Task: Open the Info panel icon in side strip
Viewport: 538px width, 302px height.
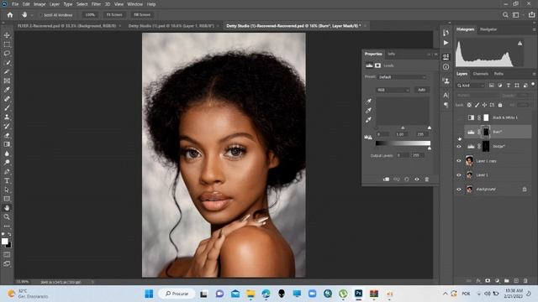Action: click(446, 67)
